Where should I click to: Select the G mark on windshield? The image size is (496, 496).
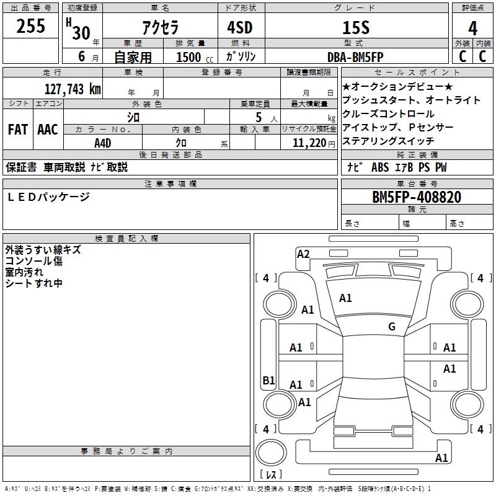(x=392, y=327)
